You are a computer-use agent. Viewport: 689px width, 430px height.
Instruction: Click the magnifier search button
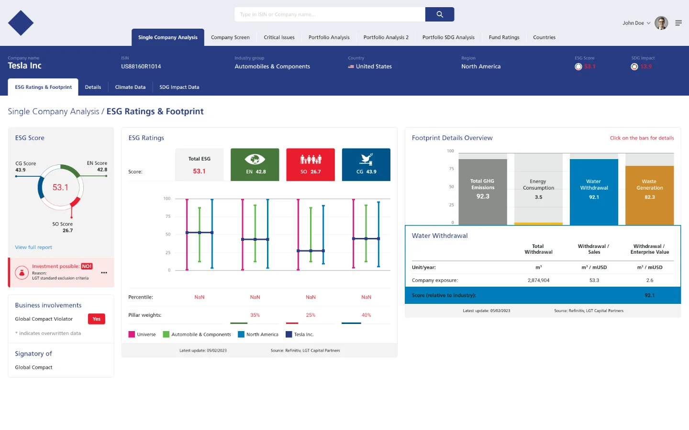click(x=440, y=14)
